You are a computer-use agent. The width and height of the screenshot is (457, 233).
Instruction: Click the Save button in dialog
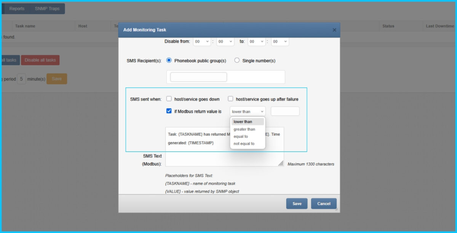coord(297,204)
